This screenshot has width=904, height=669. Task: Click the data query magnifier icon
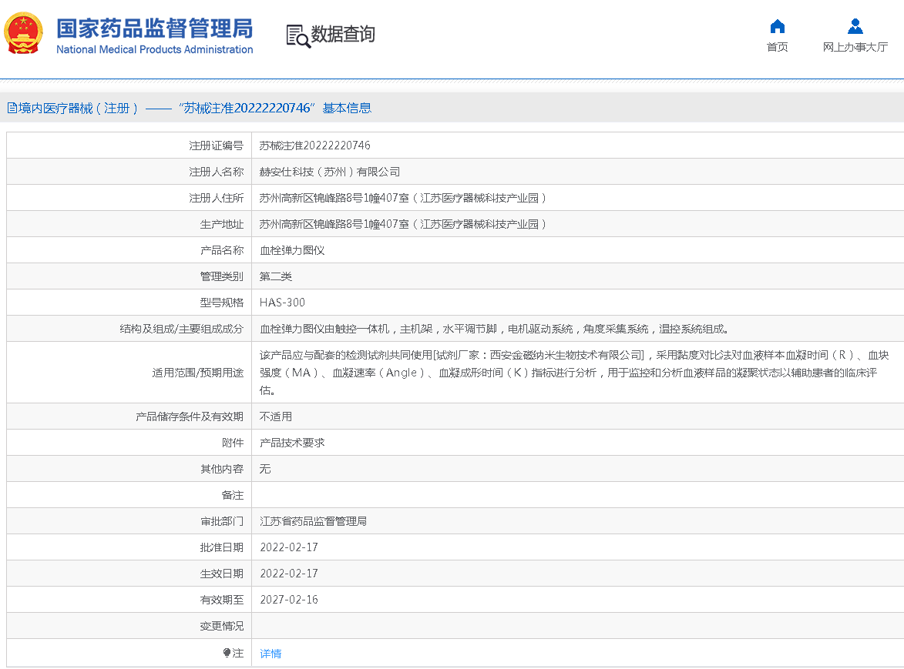(x=297, y=35)
